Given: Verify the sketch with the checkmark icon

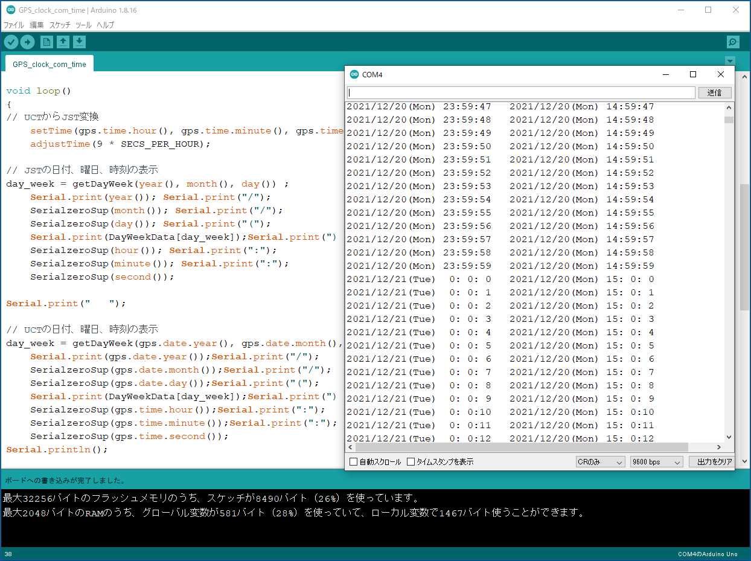Looking at the screenshot, I should click(x=11, y=42).
